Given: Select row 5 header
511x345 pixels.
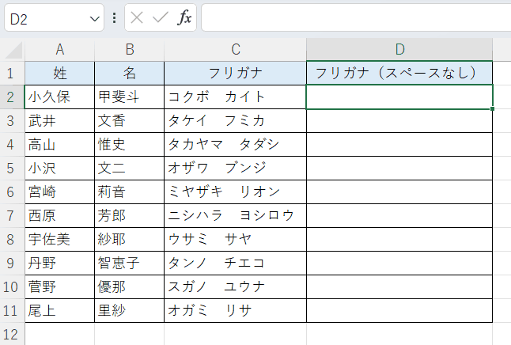Looking at the screenshot, I should (x=12, y=169).
